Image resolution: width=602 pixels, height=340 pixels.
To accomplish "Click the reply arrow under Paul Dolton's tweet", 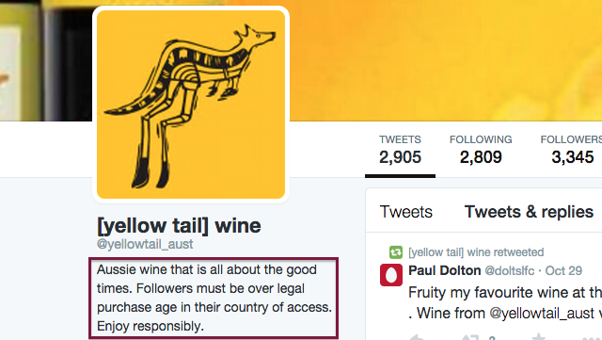I will click(x=419, y=337).
